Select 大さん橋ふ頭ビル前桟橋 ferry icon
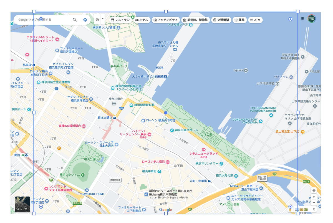 [x=165, y=77]
